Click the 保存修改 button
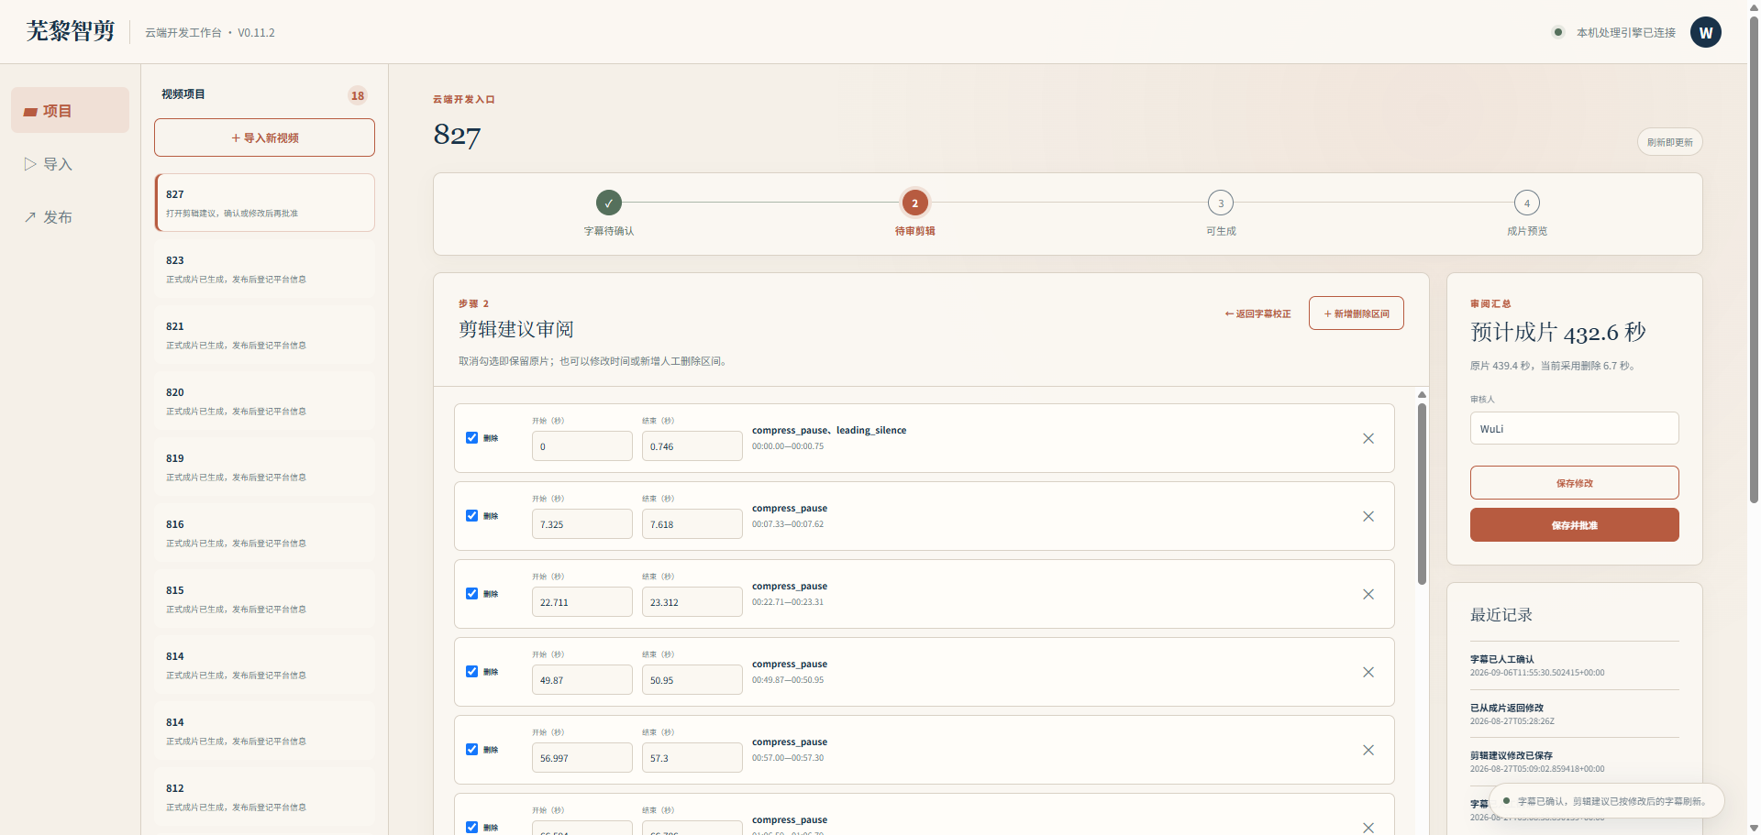The image size is (1761, 835). [1574, 482]
